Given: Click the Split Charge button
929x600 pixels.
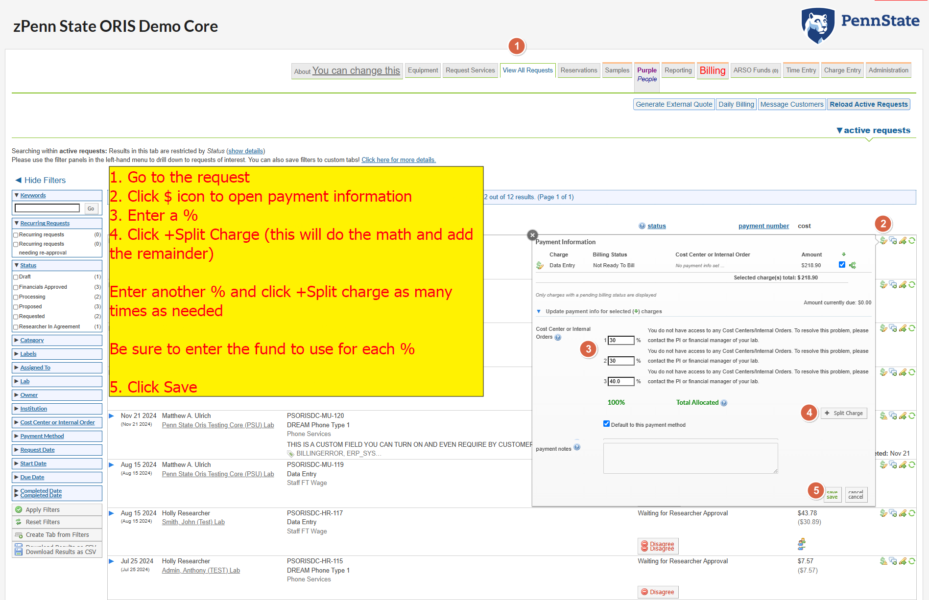Looking at the screenshot, I should (844, 413).
